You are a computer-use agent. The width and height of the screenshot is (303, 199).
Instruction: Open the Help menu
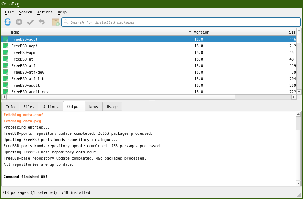[x=62, y=12]
